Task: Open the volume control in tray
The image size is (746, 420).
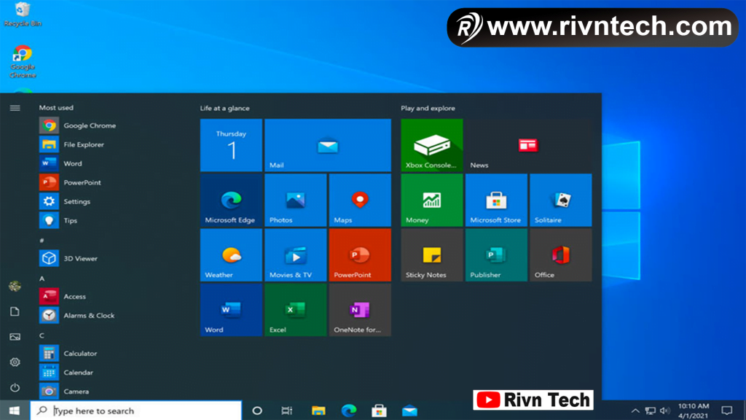Action: point(664,411)
